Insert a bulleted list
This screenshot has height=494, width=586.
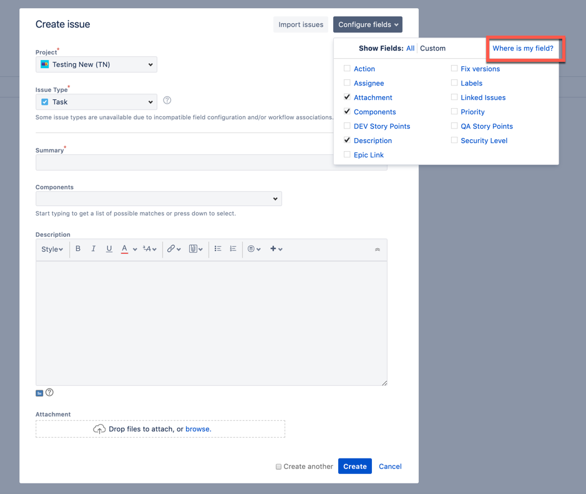218,249
